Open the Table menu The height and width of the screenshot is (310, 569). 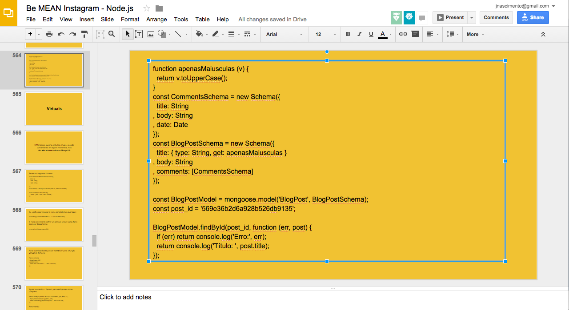(203, 19)
